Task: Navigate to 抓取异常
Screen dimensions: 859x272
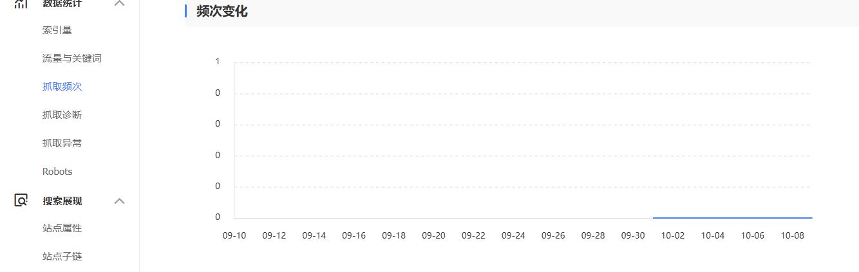Action: [62, 143]
